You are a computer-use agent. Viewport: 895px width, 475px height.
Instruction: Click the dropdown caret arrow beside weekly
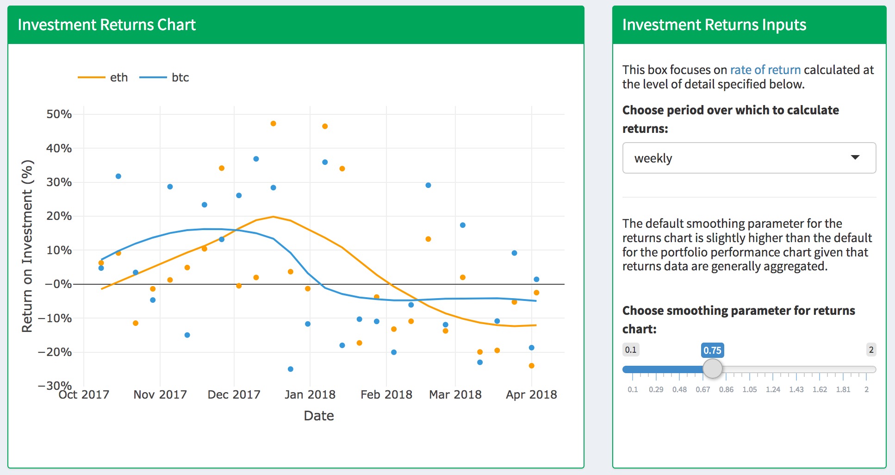point(855,158)
